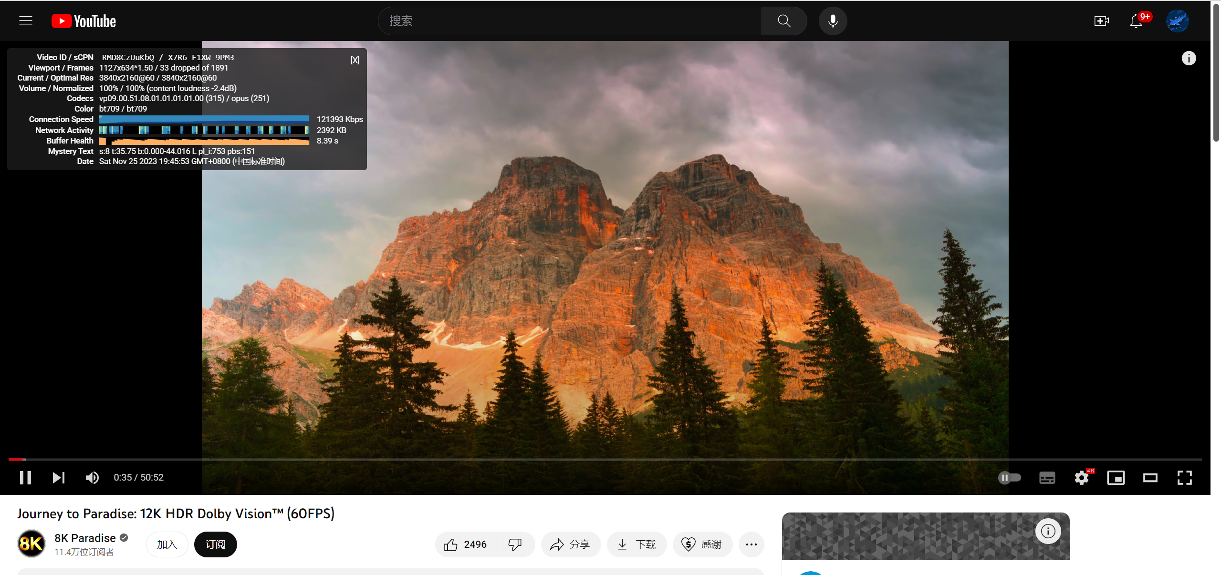
Task: Click into the 搜索 search field
Action: click(x=570, y=21)
